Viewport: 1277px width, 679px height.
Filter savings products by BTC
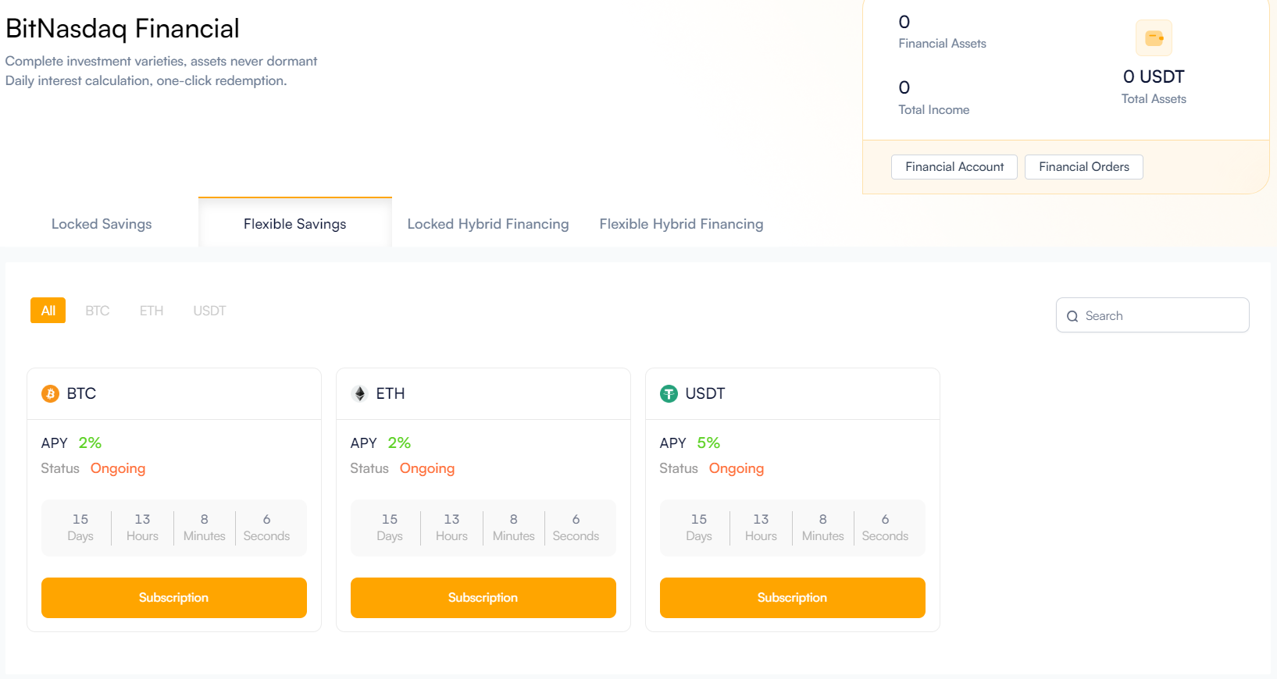click(x=98, y=311)
